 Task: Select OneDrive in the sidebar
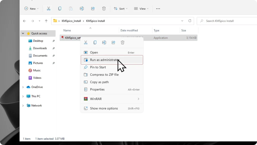pos(37,87)
